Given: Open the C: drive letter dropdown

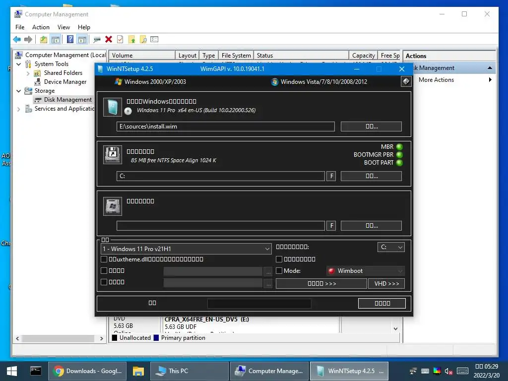Looking at the screenshot, I should pos(391,247).
